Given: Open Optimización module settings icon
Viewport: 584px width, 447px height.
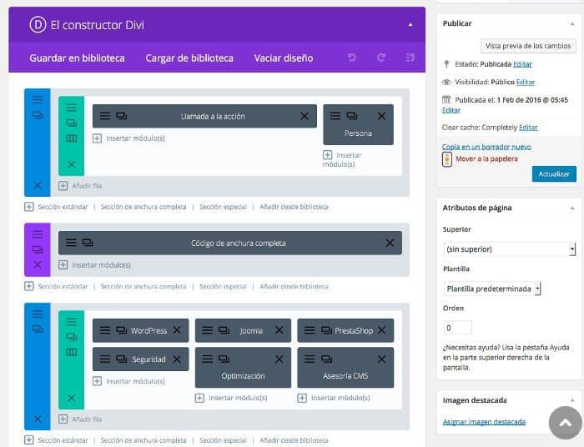Looking at the screenshot, I should (x=208, y=359).
